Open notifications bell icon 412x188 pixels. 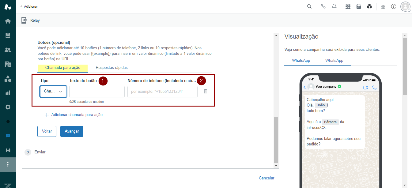coord(334,6)
